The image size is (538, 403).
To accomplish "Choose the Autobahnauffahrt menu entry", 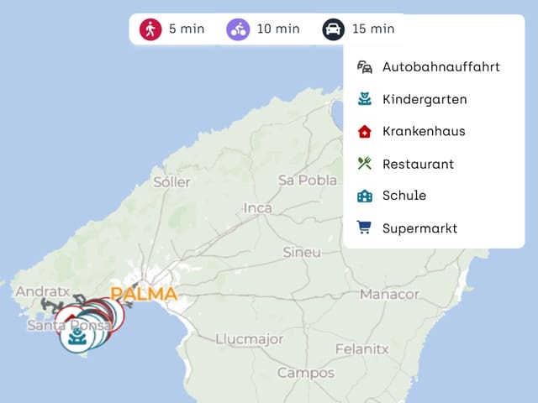I will click(434, 67).
